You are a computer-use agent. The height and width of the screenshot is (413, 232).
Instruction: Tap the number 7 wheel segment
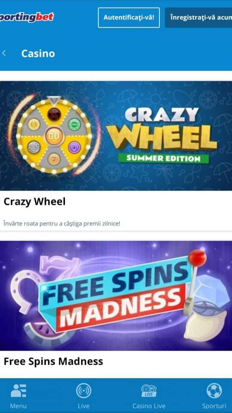pyautogui.click(x=54, y=159)
